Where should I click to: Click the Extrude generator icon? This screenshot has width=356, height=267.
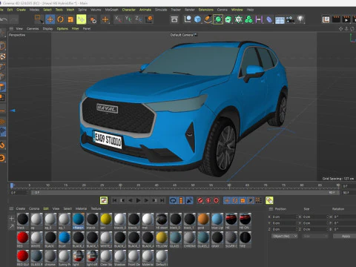coord(228,19)
